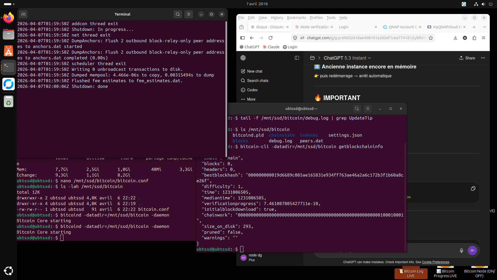497x280 pixels.
Task: Toggle the ChatGPT sidebar panel
Action: pos(297,58)
